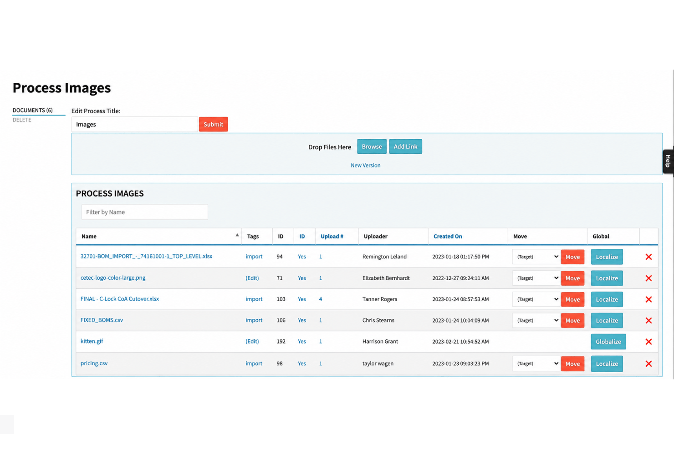674x449 pixels.
Task: Click upload number 4 for C-Lock CoA Cutover
Action: click(321, 299)
